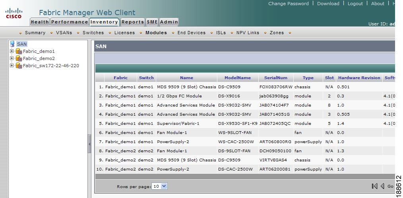
Task: Open the About link
Action: pos(378,4)
